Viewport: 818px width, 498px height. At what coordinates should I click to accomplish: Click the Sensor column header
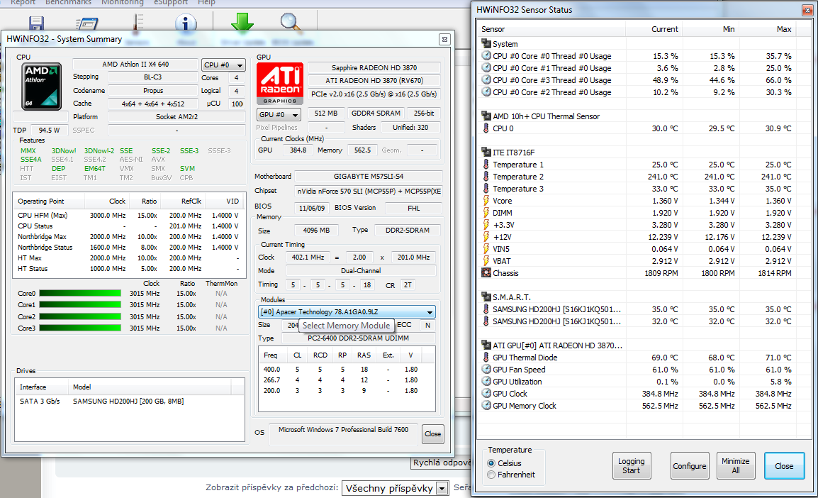click(x=494, y=29)
